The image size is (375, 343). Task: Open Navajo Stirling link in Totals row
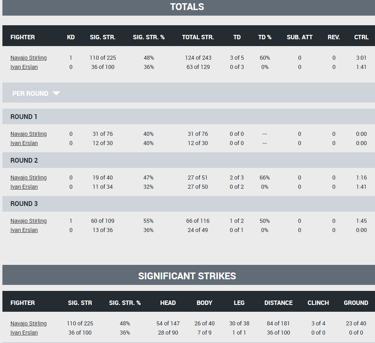[x=28, y=58]
